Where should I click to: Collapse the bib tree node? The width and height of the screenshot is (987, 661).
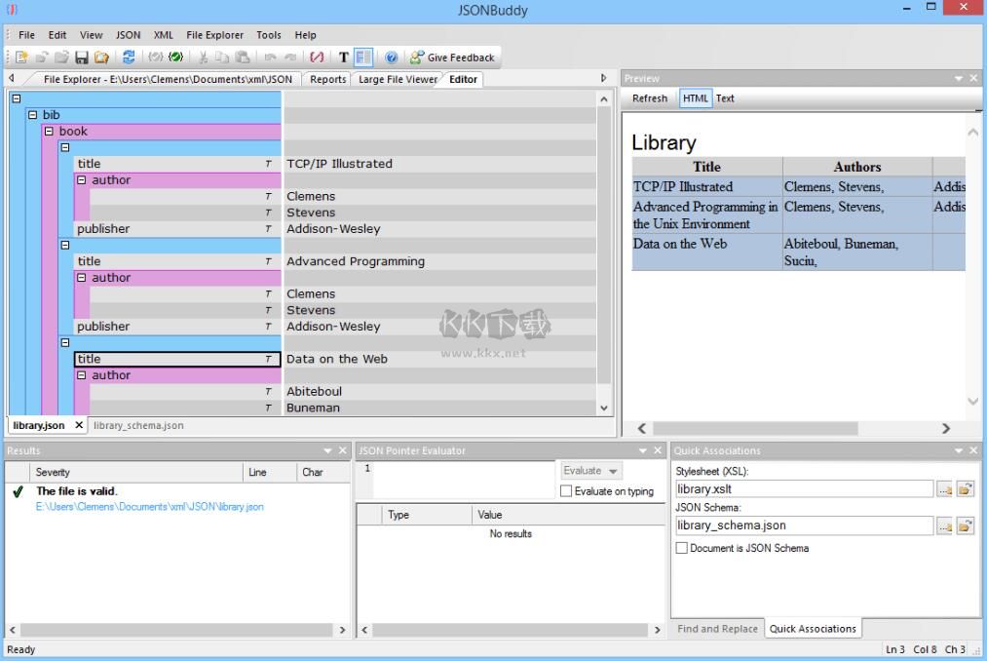pos(34,114)
